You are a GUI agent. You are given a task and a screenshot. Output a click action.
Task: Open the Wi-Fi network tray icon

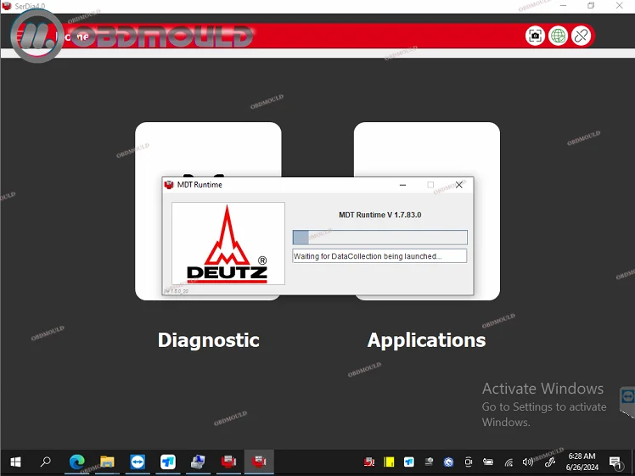pos(509,462)
